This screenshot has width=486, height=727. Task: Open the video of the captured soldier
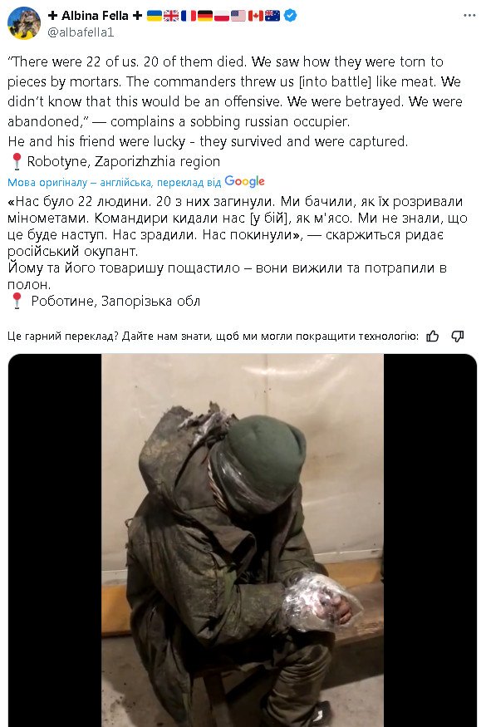point(243,540)
